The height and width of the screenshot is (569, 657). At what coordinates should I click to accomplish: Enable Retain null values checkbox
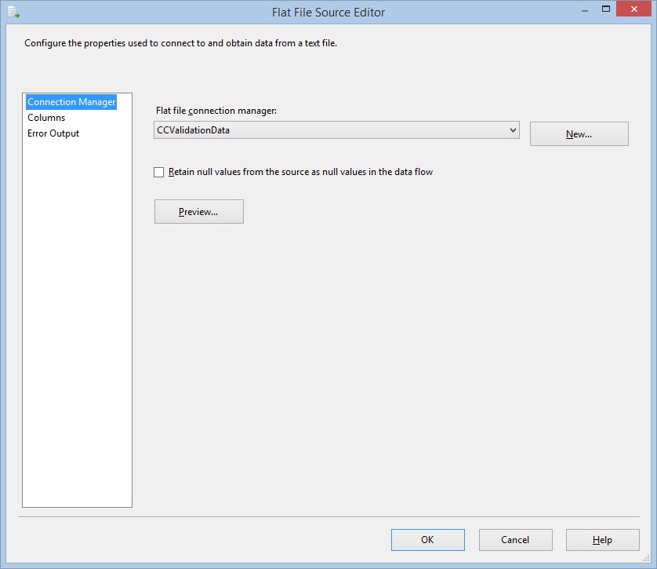tap(159, 173)
